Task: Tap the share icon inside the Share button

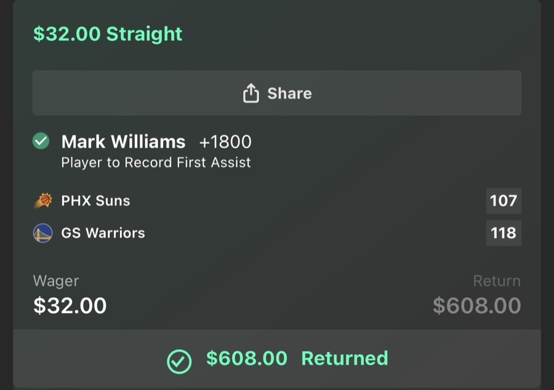Action: [250, 93]
